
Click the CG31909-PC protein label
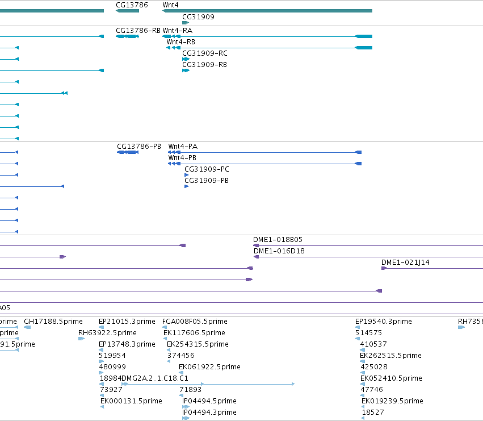point(207,169)
